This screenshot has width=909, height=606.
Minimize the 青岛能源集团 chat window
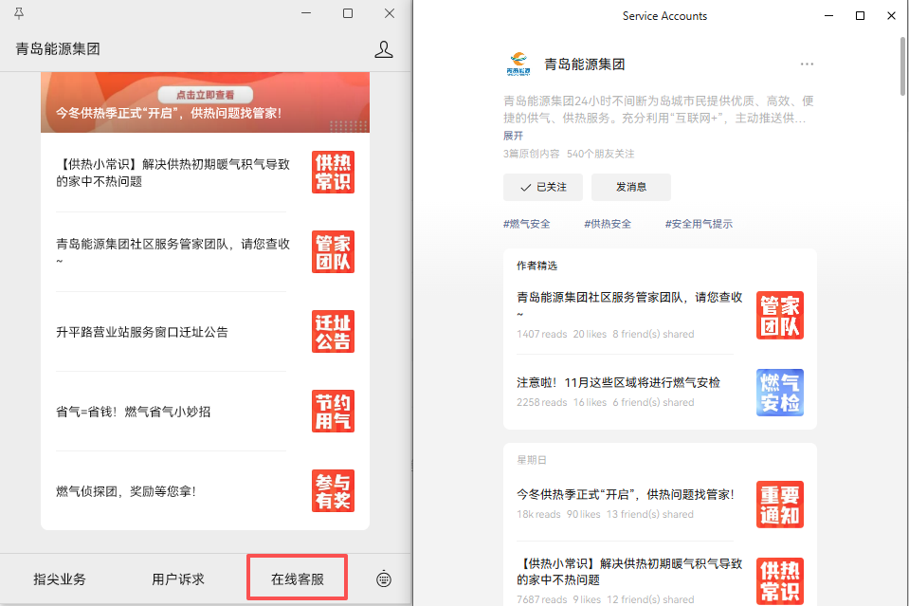tap(306, 13)
